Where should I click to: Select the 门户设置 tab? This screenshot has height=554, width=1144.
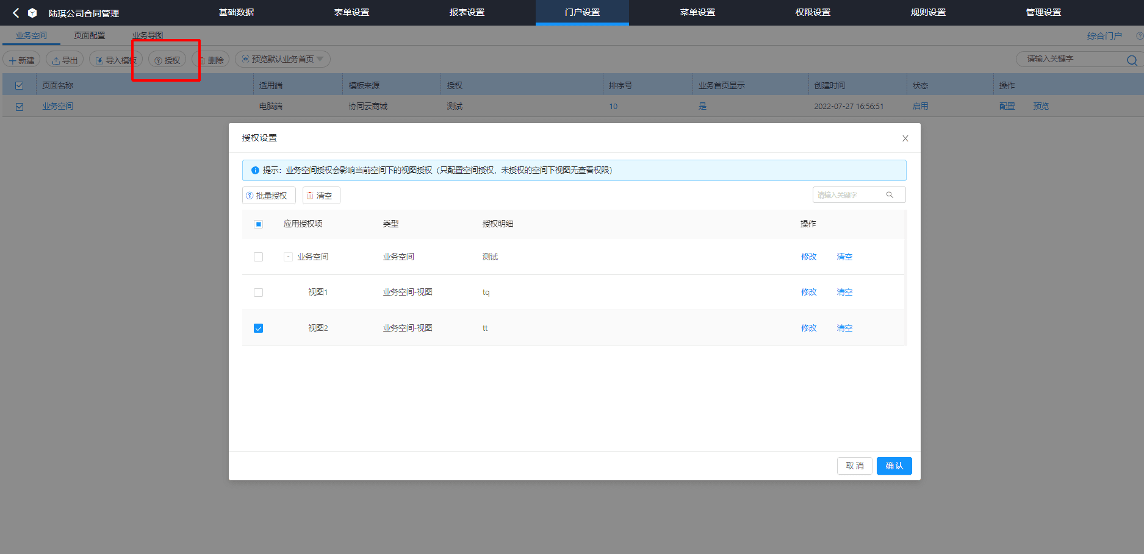click(583, 12)
